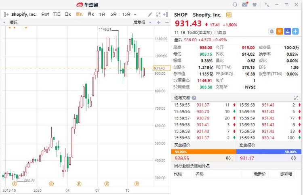Click the 282.08 low annotation
303x195 pixels.
click(x=29, y=180)
